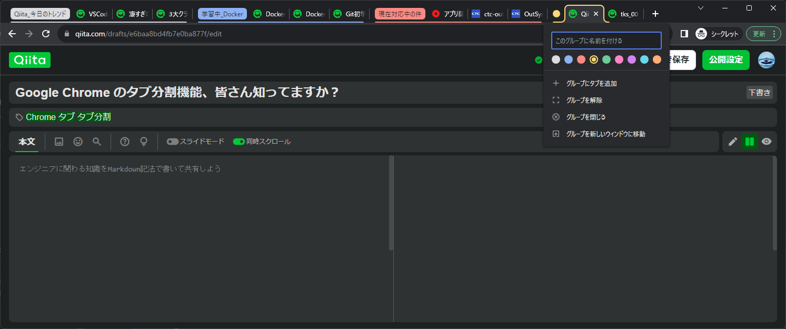The image size is (786, 329).
Task: Select the pencil edit-mode icon
Action: (x=732, y=141)
